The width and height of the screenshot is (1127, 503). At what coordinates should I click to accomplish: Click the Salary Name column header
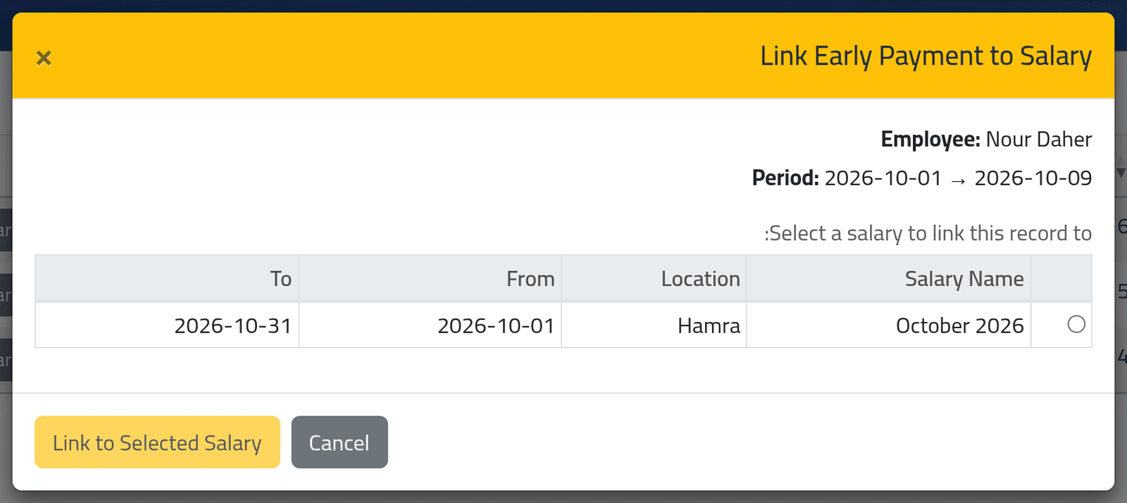click(x=889, y=279)
